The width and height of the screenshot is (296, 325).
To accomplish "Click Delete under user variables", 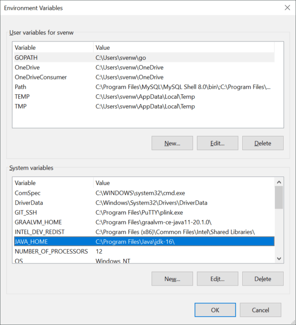I will (x=263, y=143).
